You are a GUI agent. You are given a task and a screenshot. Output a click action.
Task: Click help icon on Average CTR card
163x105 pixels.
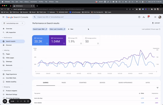(x=81, y=44)
